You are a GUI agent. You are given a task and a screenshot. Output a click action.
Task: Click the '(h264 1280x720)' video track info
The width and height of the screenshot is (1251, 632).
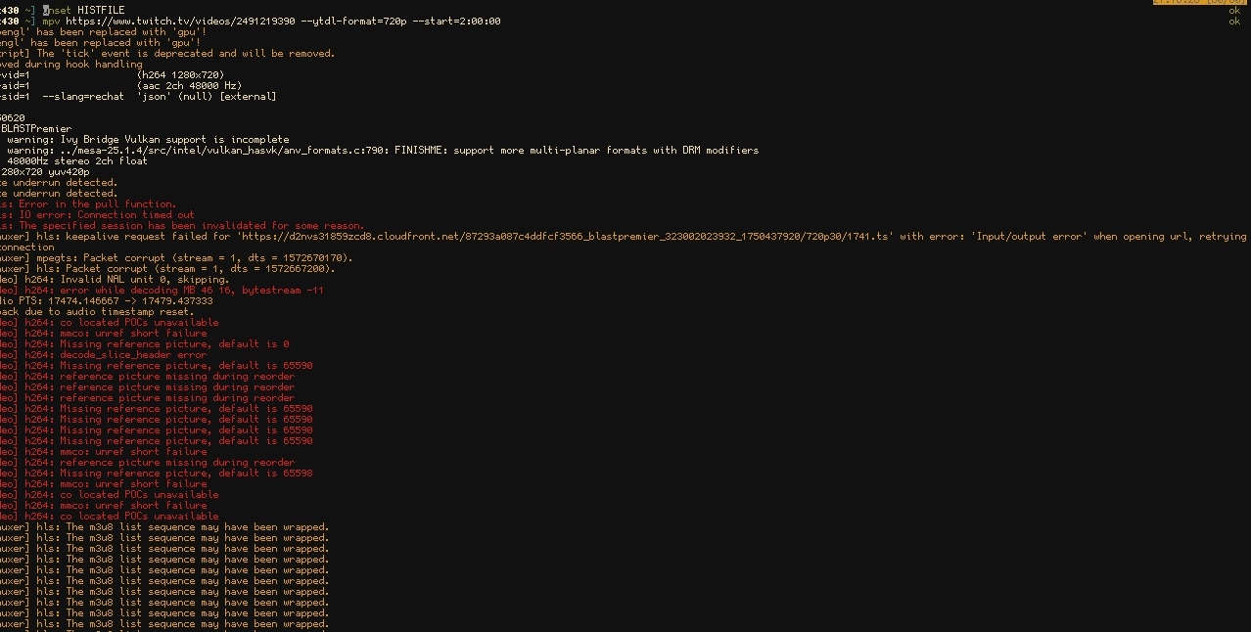(x=180, y=75)
